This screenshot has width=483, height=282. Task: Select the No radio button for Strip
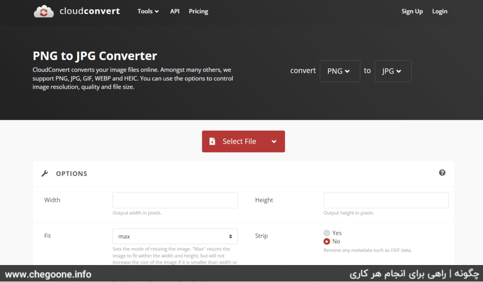tap(327, 241)
